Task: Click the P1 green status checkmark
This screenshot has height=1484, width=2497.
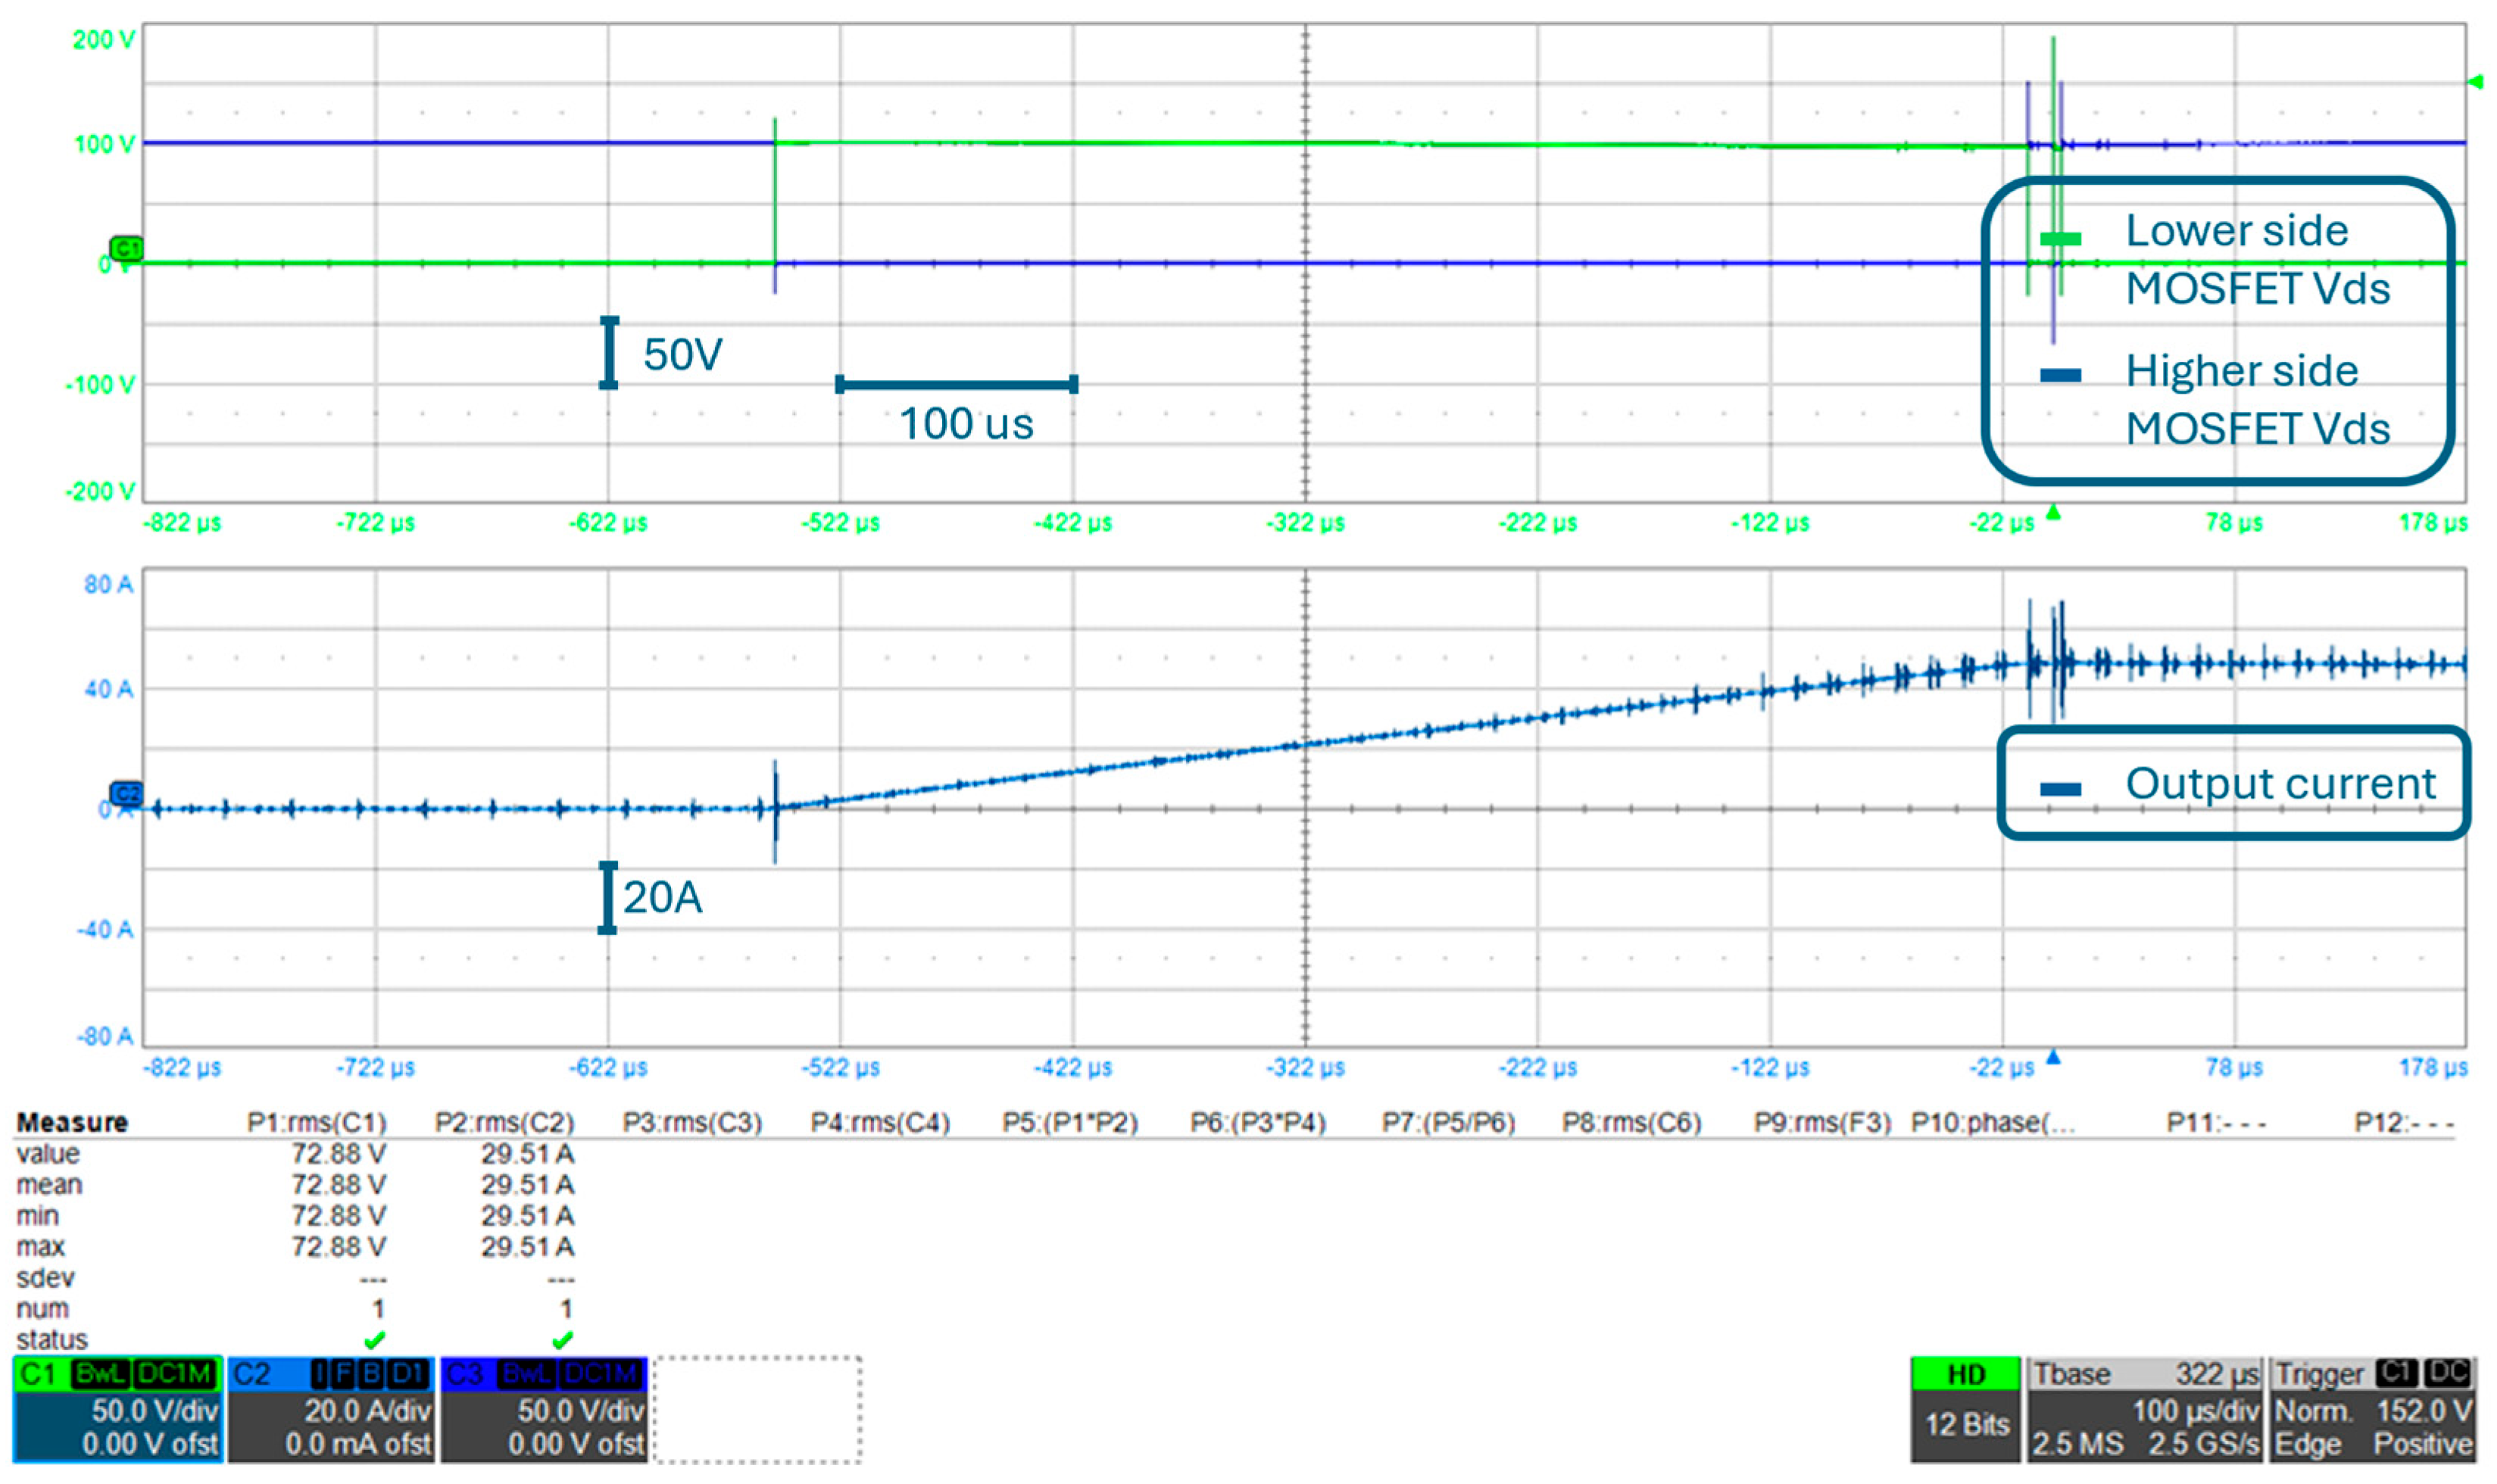Action: pos(375,1339)
